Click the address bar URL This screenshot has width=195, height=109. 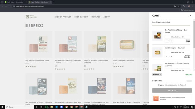tap(30, 6)
